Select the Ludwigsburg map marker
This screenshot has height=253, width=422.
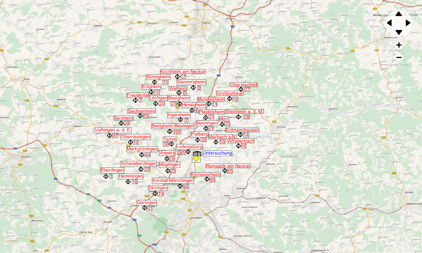[x=188, y=152]
